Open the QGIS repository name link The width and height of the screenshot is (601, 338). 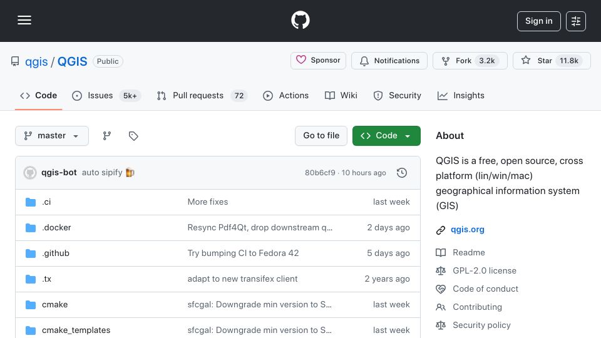(73, 61)
